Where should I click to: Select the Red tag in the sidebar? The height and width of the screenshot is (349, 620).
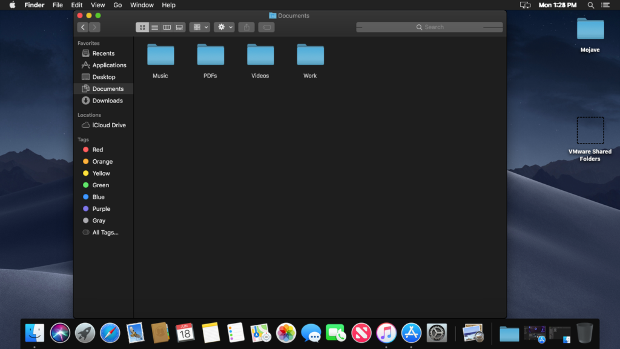[98, 149]
